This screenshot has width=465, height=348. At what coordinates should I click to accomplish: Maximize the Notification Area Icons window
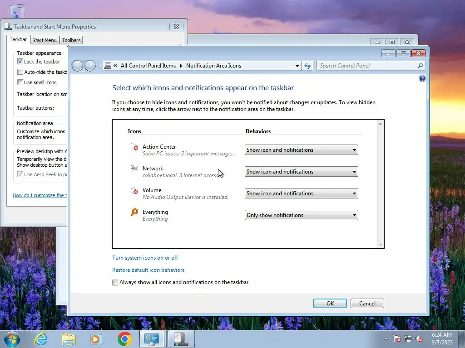[403, 53]
